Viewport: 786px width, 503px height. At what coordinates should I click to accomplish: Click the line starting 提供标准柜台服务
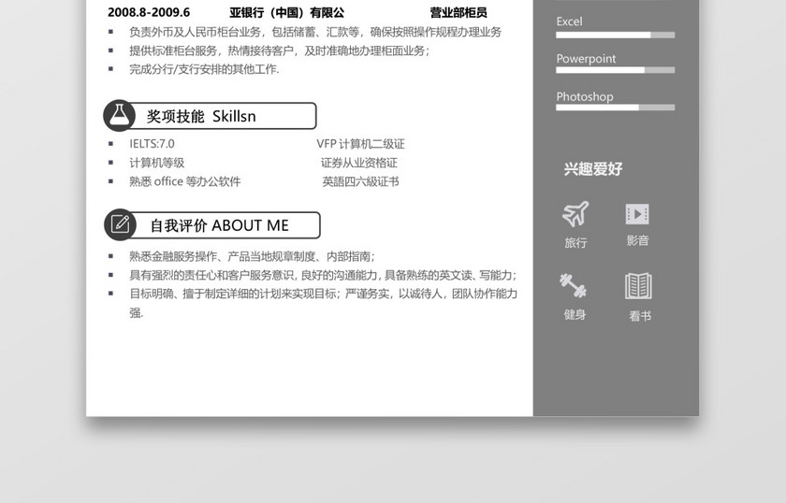coord(279,50)
